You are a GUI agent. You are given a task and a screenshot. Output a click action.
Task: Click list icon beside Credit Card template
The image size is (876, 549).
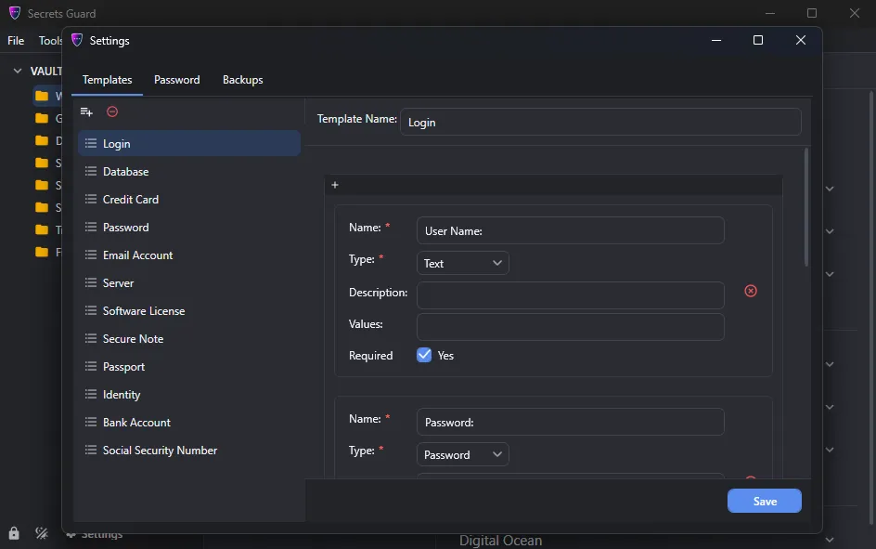pos(91,199)
